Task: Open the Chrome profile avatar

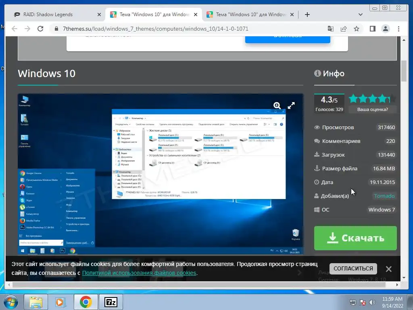Action: point(385,29)
